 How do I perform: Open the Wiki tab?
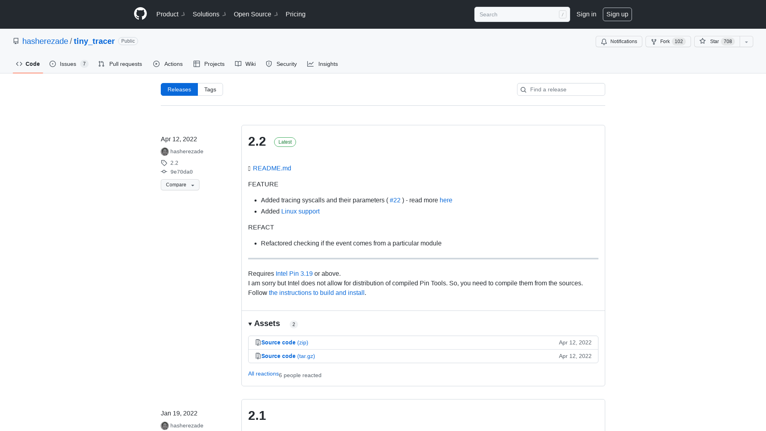(x=245, y=64)
